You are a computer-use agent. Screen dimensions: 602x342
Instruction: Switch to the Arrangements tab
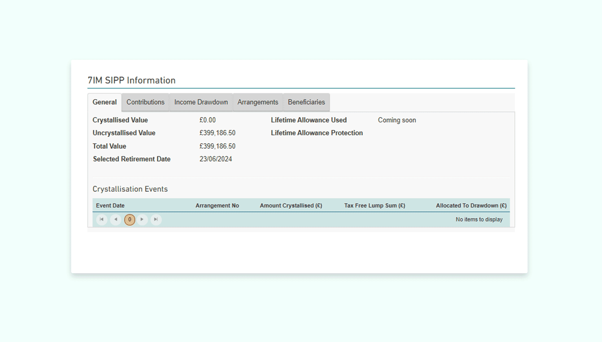258,102
